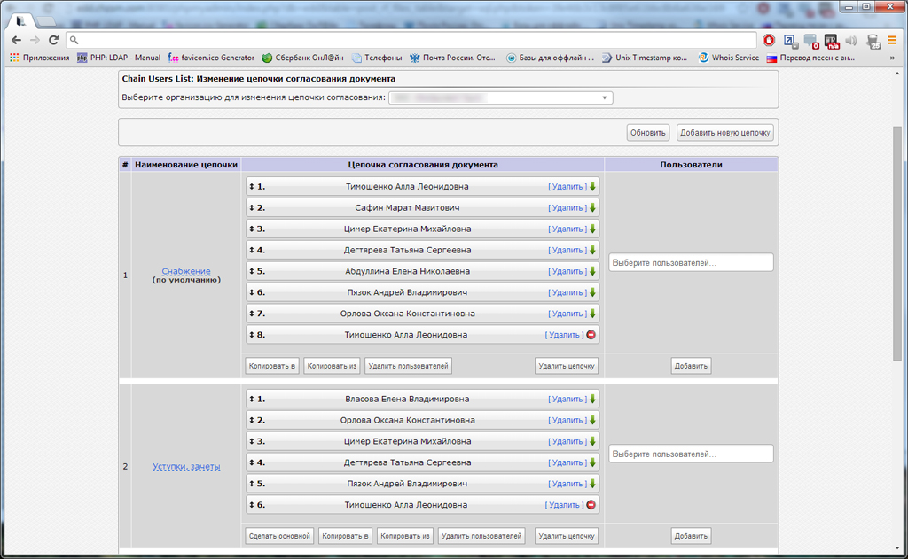Reload the page with the browser refresh icon
908x559 pixels.
(x=53, y=40)
